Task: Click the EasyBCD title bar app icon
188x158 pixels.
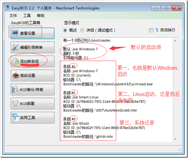Action: click(x=8, y=8)
